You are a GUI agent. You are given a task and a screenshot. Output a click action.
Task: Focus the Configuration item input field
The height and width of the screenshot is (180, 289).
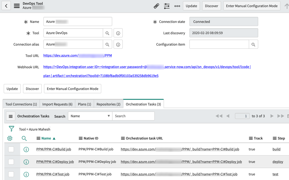[x=219, y=44]
